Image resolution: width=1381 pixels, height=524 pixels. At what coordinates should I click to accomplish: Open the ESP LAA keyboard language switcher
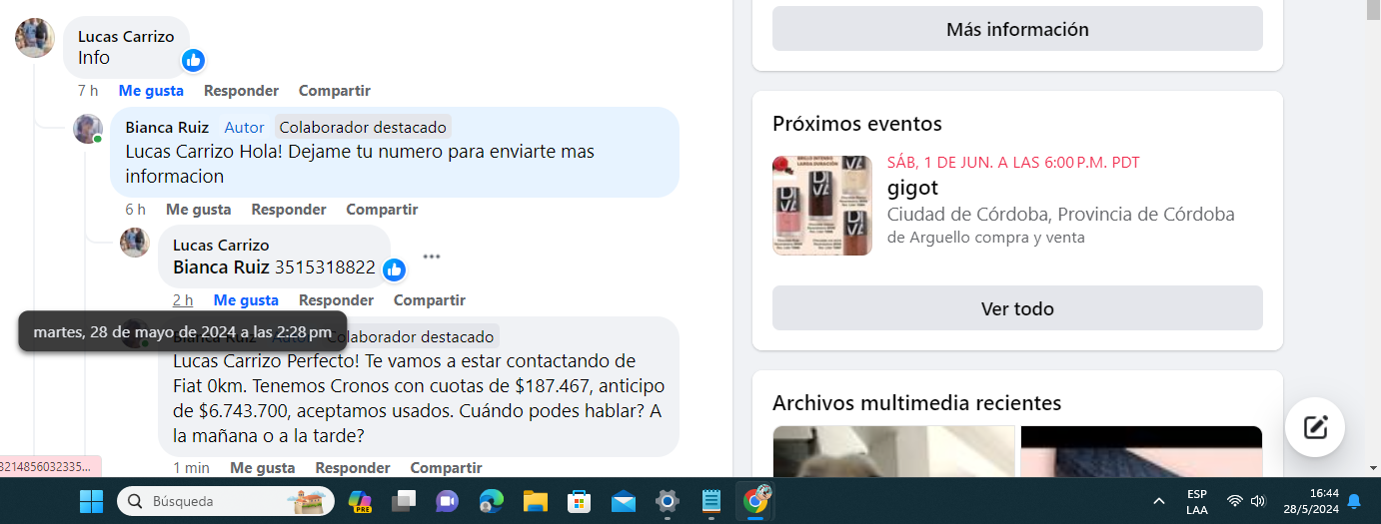(1196, 501)
